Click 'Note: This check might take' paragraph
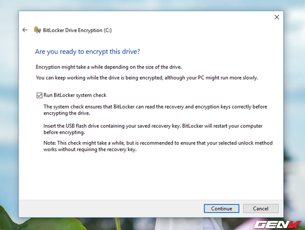Image resolution: width=305 pixels, height=230 pixels. click(x=158, y=146)
